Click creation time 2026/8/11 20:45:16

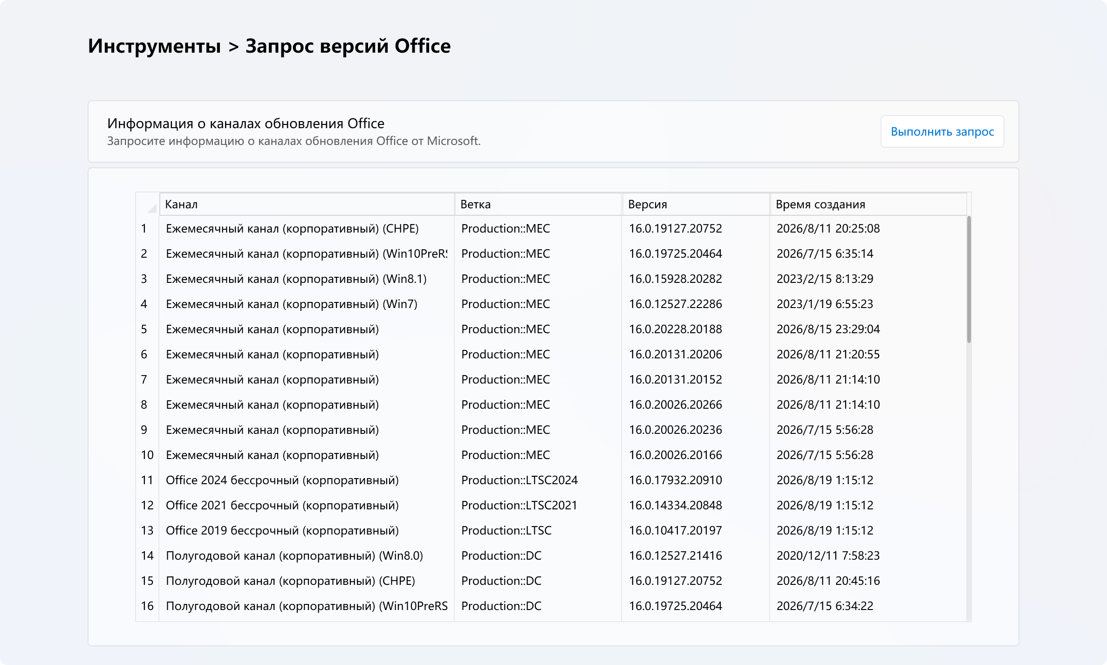(868, 581)
